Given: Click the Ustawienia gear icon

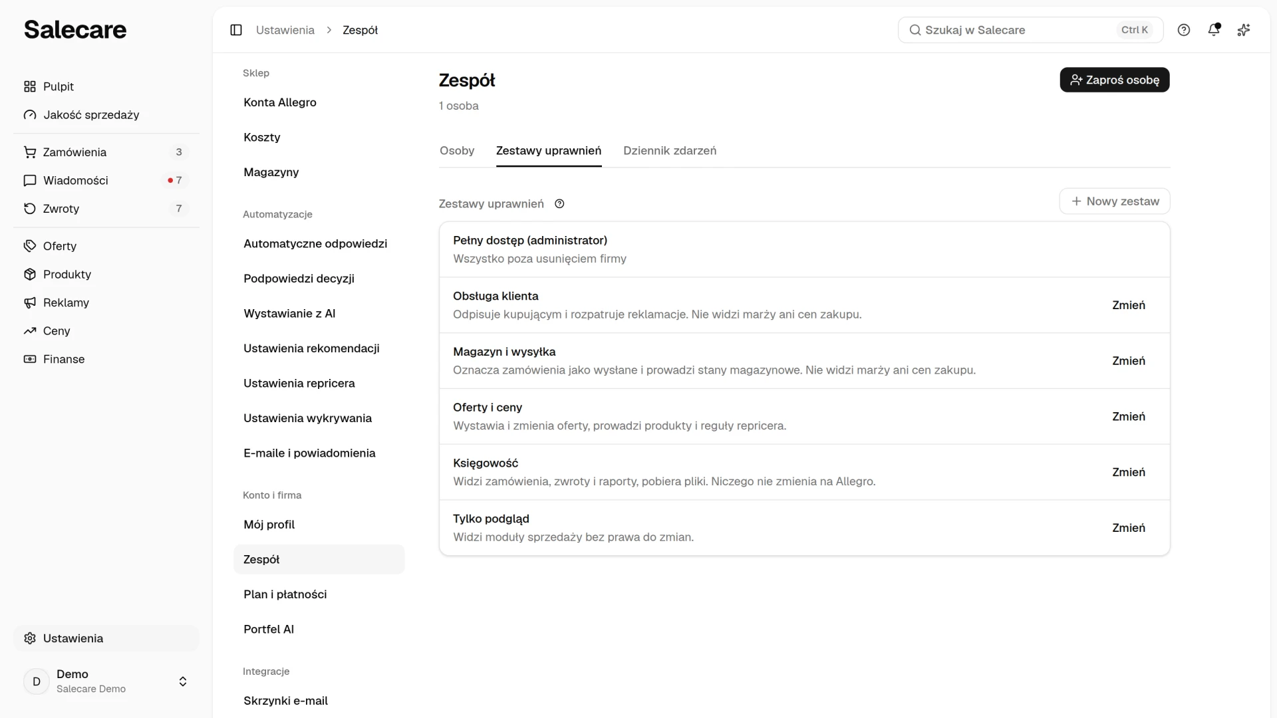Looking at the screenshot, I should pos(30,638).
